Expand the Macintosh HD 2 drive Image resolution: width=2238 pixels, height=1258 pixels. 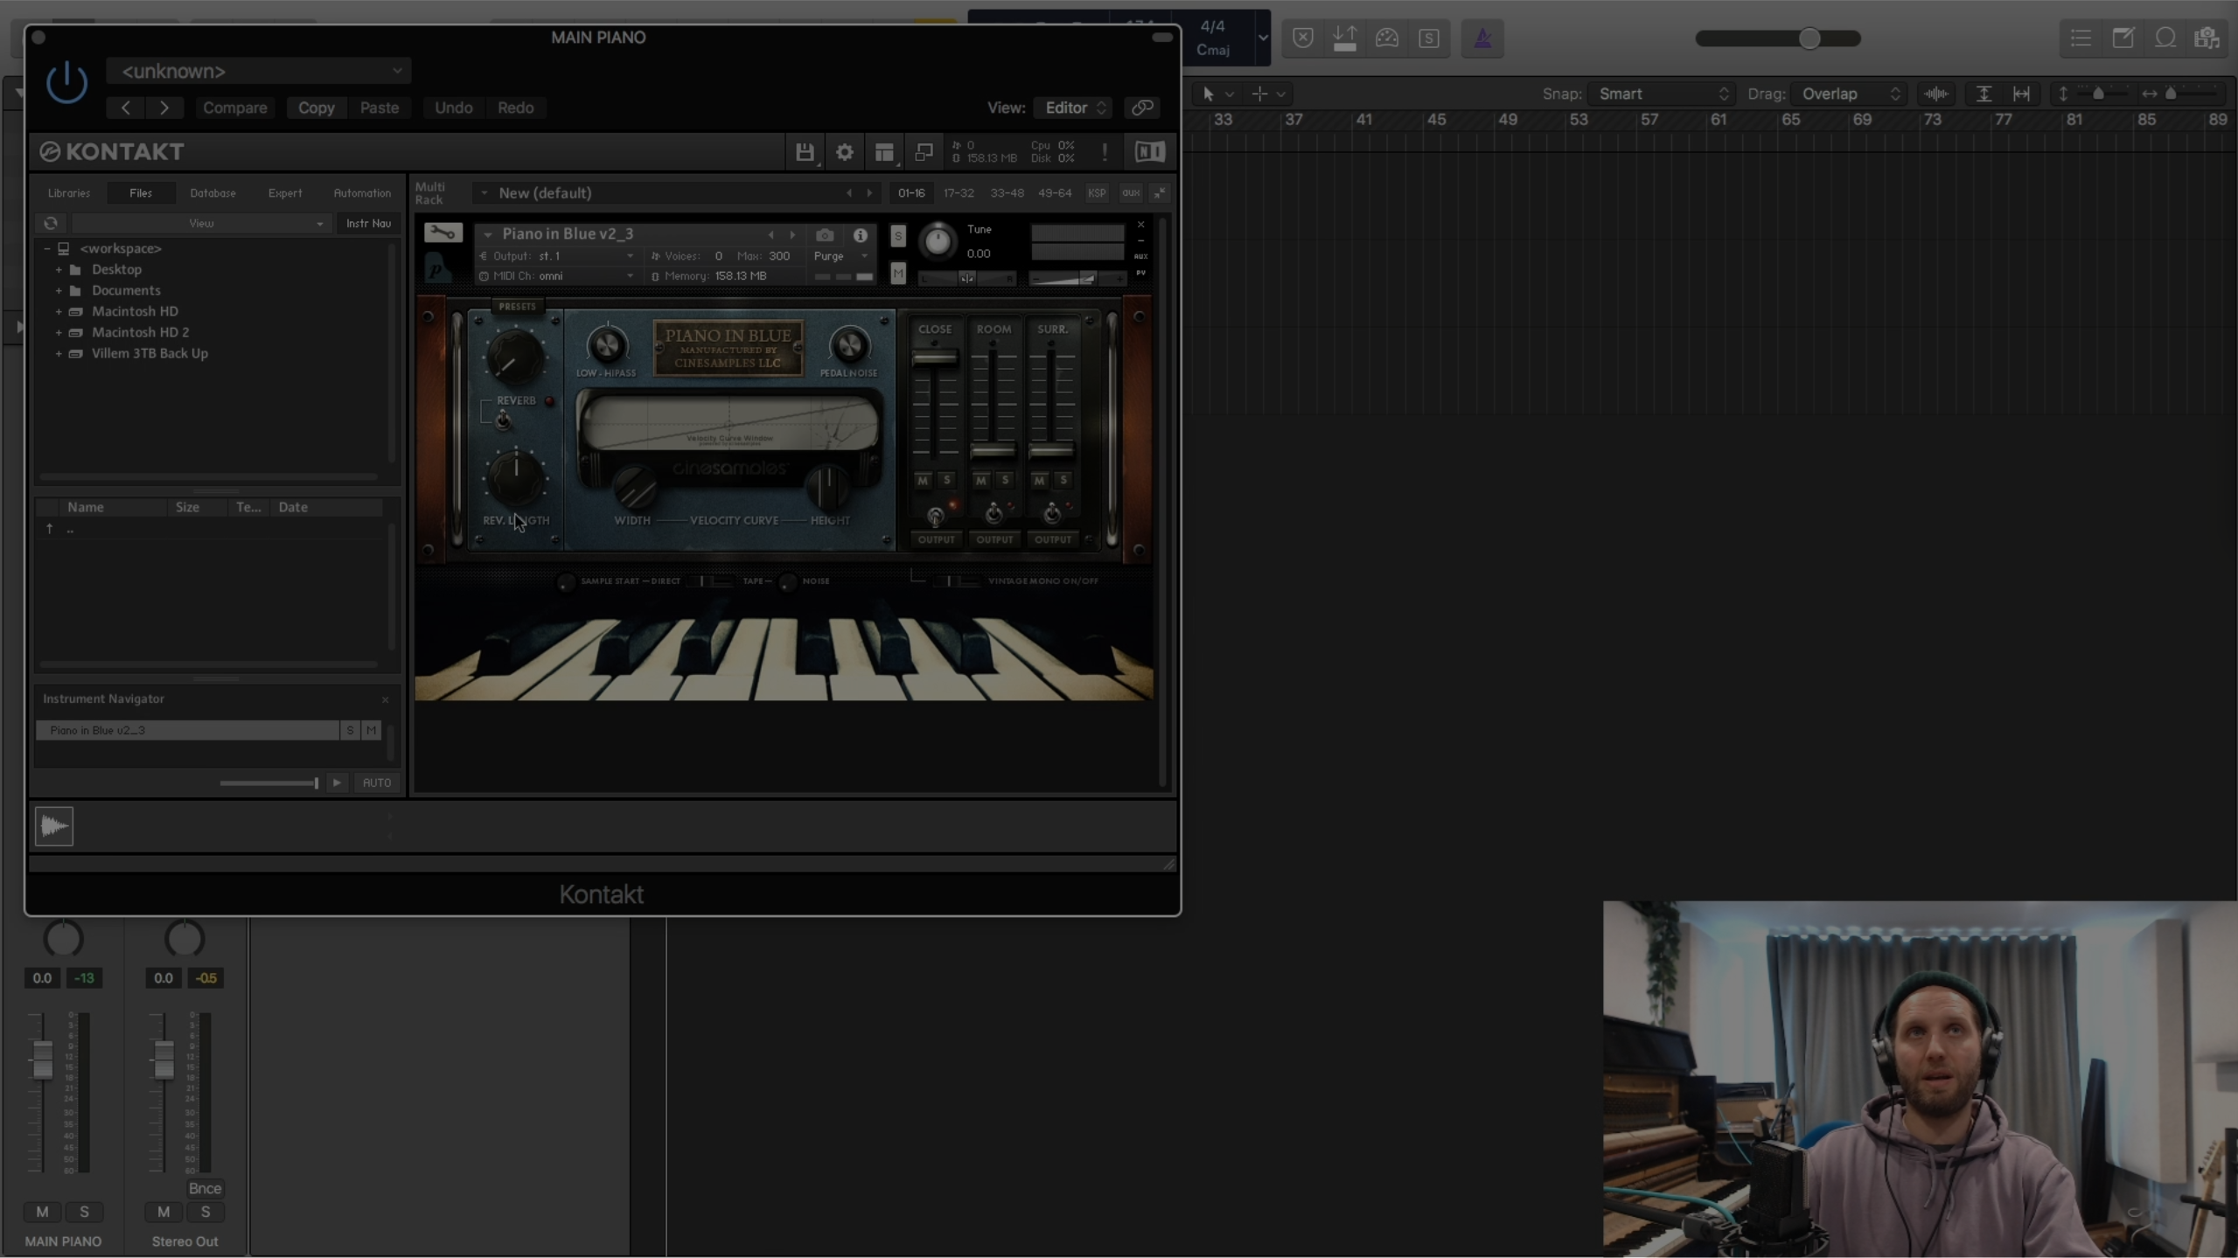tap(59, 333)
